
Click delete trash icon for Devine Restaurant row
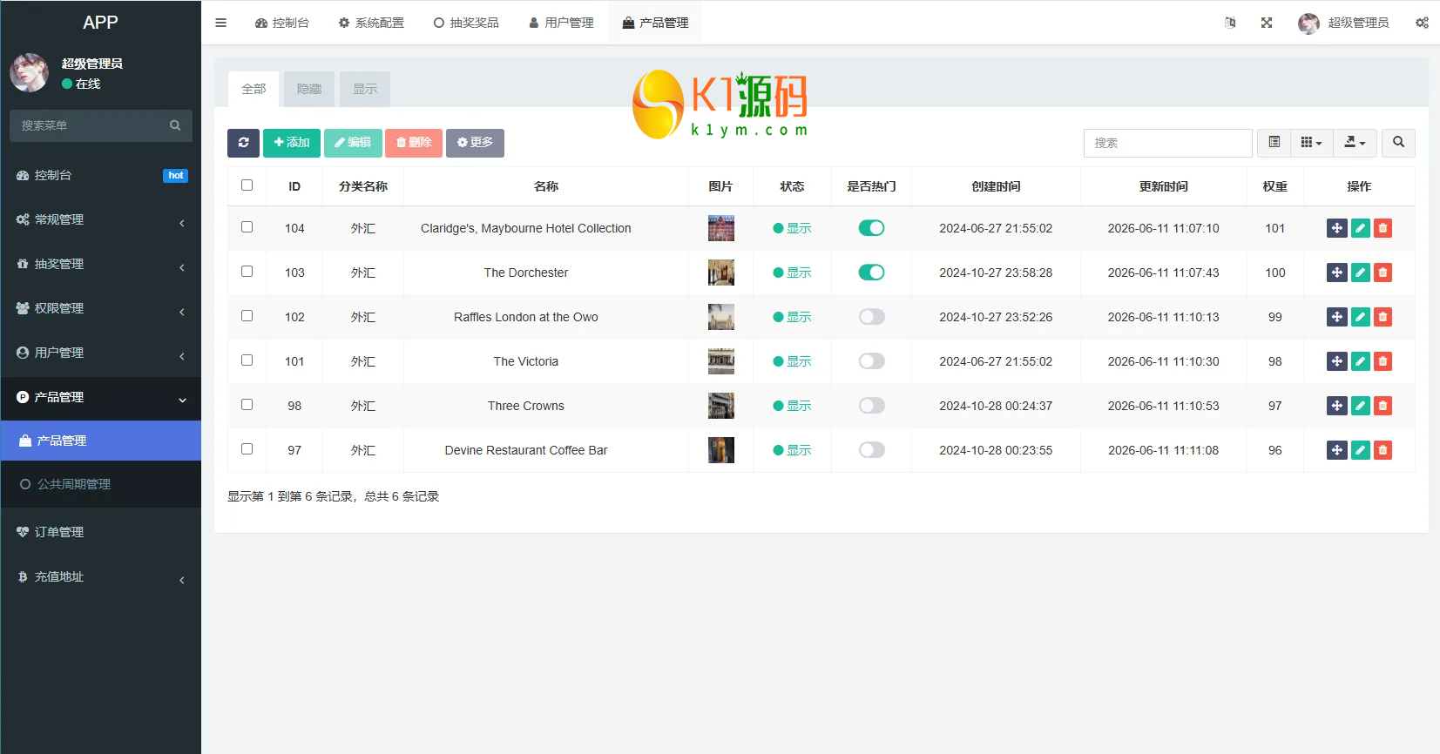tap(1383, 450)
